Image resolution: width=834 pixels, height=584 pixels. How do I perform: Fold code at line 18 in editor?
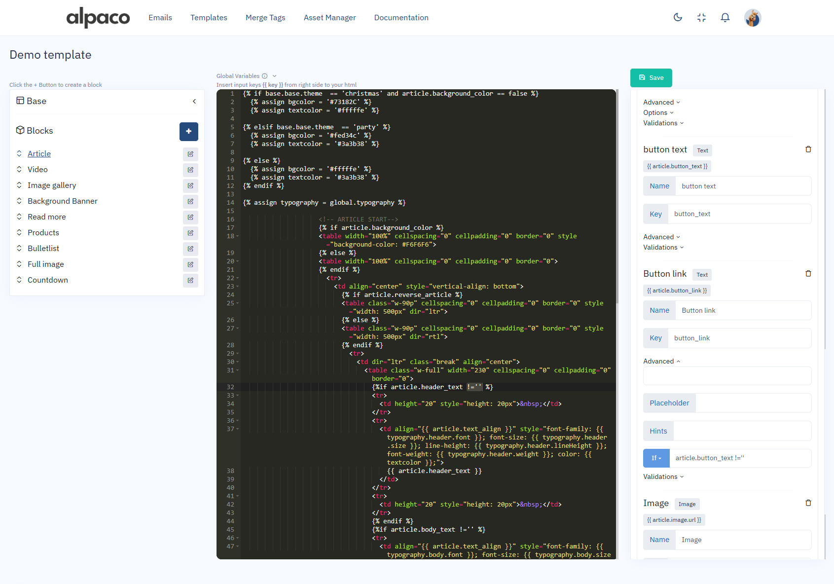238,236
